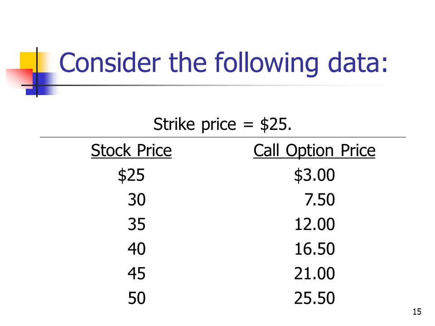The height and width of the screenshot is (326, 435).
Task: Select the $25 stock price value
Action: coord(131,175)
